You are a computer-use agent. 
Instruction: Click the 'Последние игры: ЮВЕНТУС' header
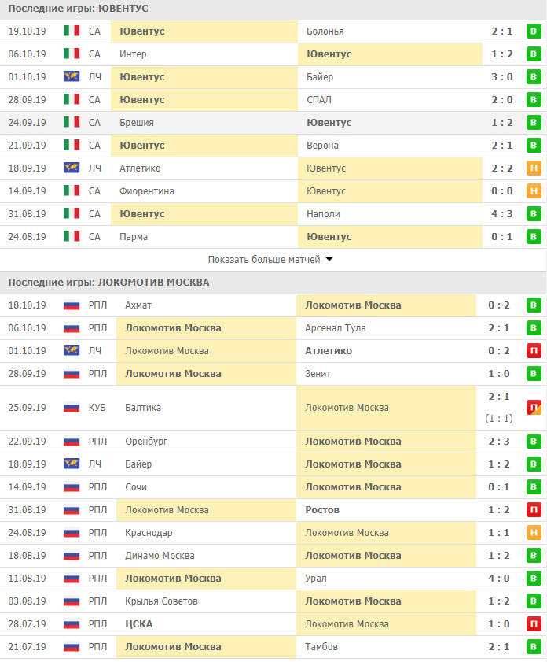[79, 9]
